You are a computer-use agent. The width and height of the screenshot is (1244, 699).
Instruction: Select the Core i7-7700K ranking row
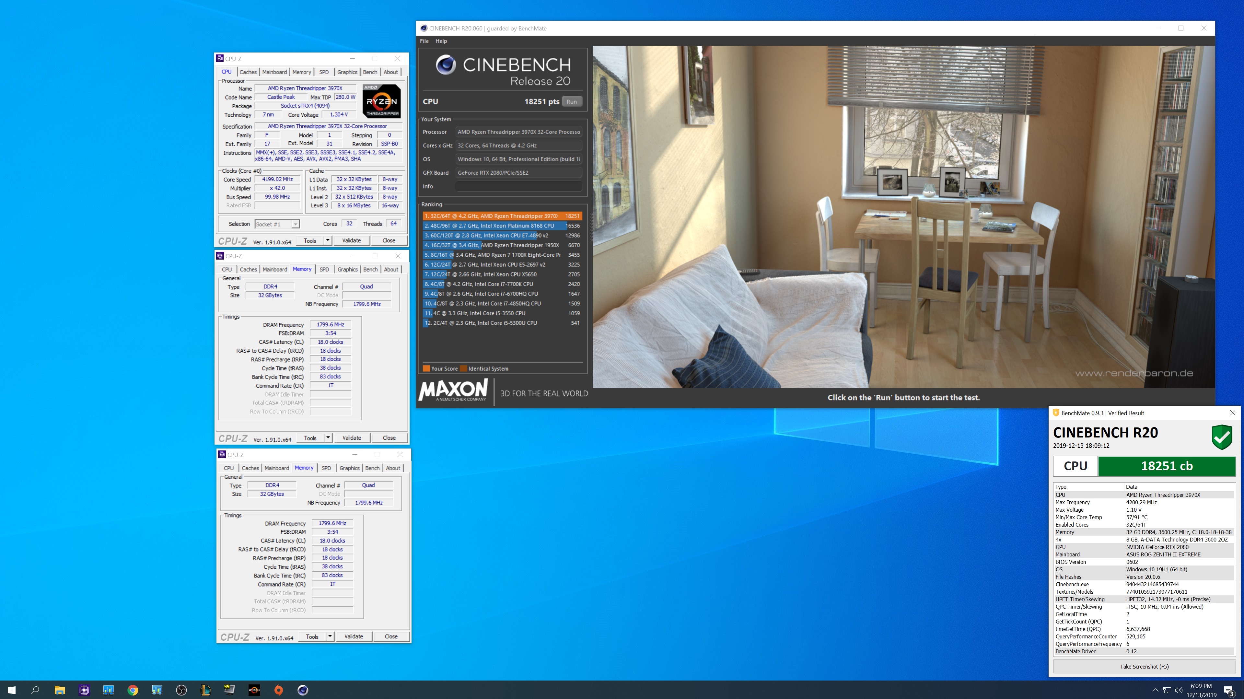point(502,284)
